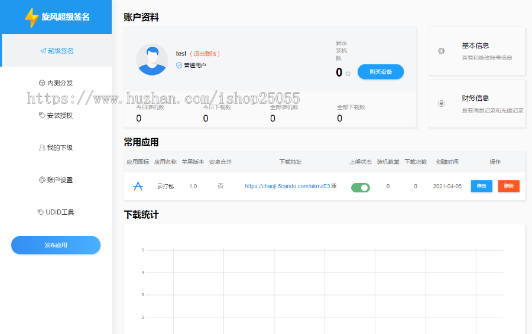The width and height of the screenshot is (532, 334).
Task: Click the 今日装机数 statistic label
Action: coord(150,107)
